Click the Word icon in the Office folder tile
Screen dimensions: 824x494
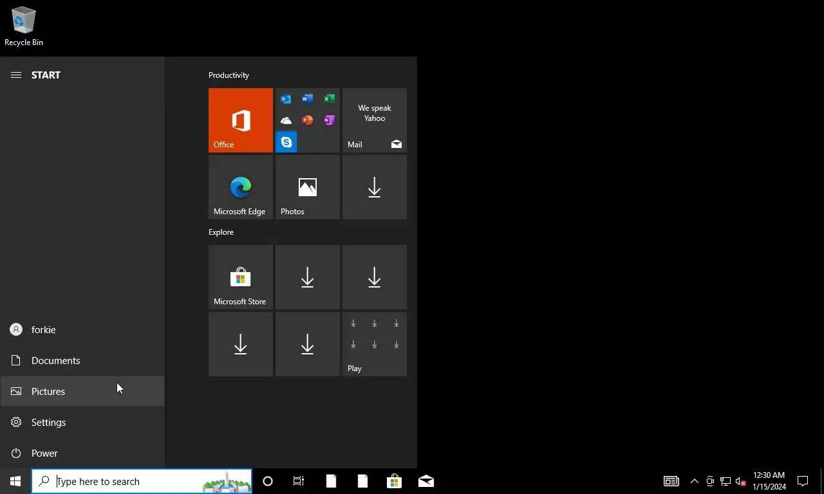[x=308, y=99]
